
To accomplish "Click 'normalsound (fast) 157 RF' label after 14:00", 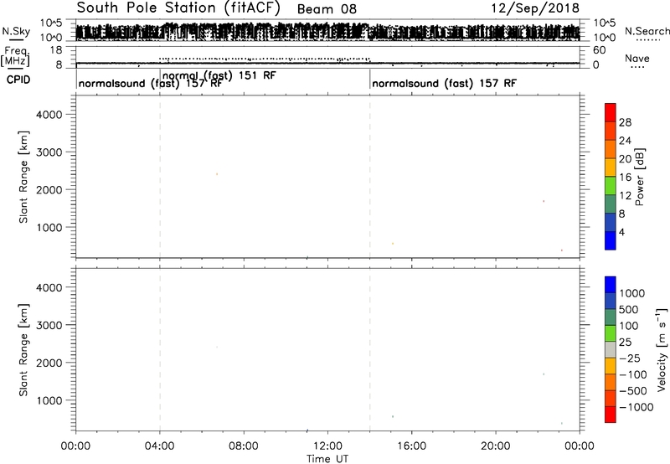I will click(444, 83).
